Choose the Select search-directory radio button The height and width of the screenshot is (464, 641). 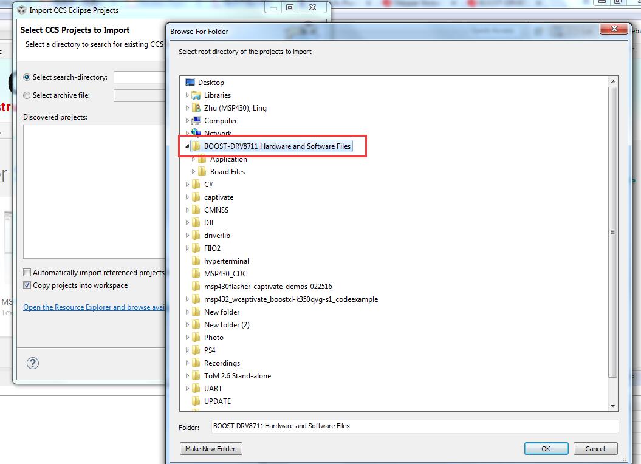tap(27, 77)
